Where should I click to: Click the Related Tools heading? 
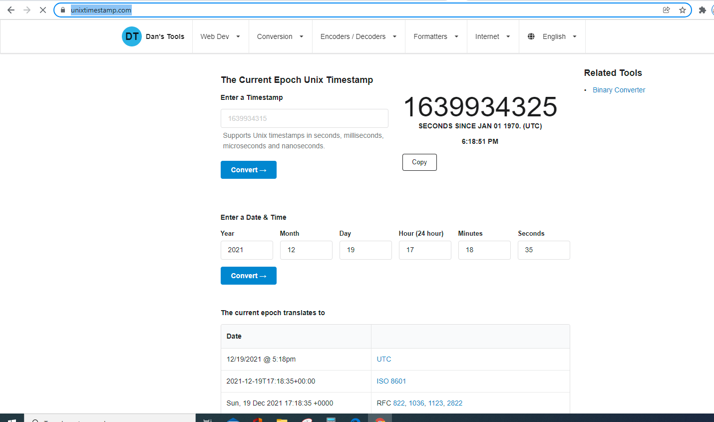click(x=613, y=73)
